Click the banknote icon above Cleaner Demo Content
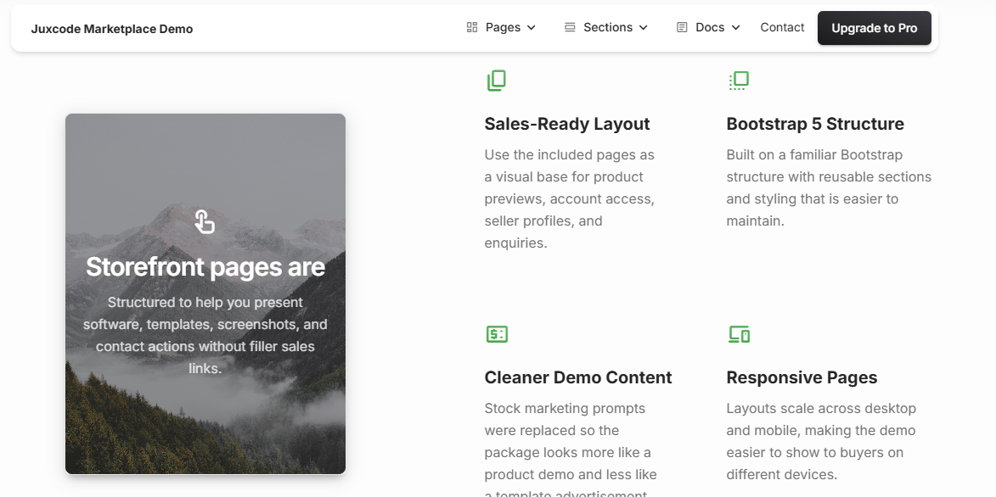996x497 pixels. (497, 333)
